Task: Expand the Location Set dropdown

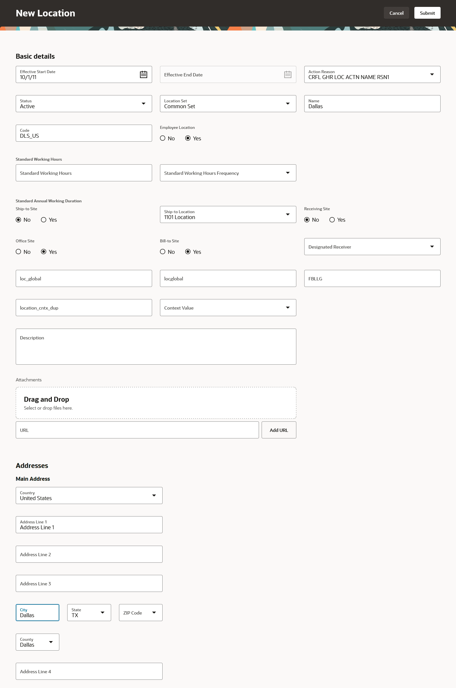Action: click(x=287, y=104)
